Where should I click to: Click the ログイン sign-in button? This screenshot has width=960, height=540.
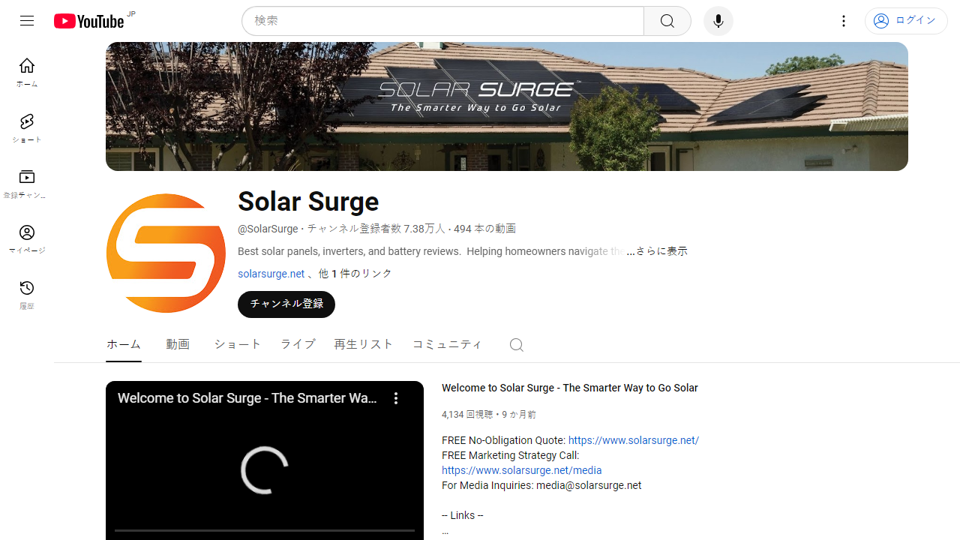point(906,21)
